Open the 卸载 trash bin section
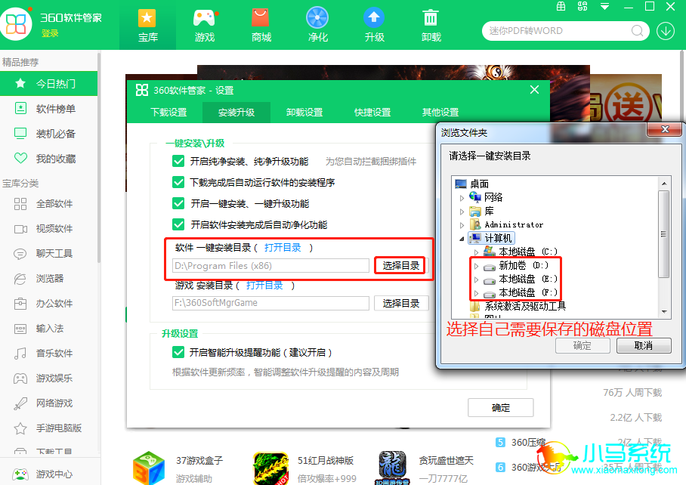Viewport: 686px width, 485px height. click(431, 26)
